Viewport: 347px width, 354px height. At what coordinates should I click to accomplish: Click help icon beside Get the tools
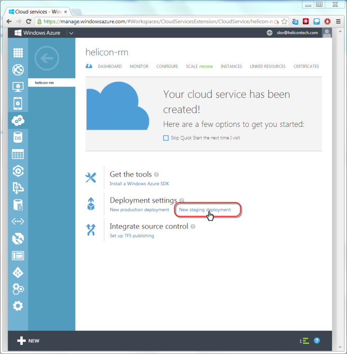pos(156,175)
